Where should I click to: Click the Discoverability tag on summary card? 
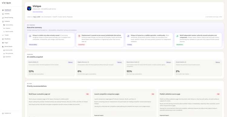pyautogui.click(x=33, y=45)
